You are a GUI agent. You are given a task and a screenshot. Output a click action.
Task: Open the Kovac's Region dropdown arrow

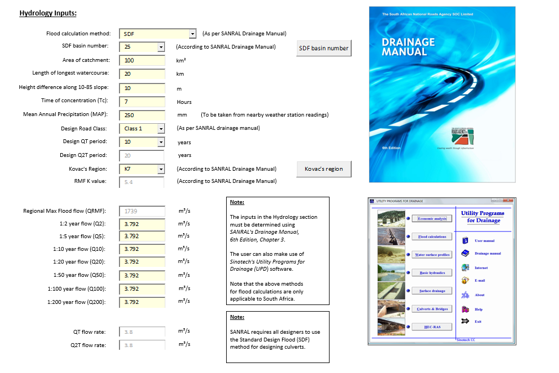[161, 169]
